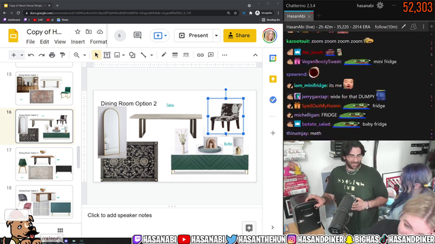Click the Redo icon
The image size is (435, 244).
[41, 55]
